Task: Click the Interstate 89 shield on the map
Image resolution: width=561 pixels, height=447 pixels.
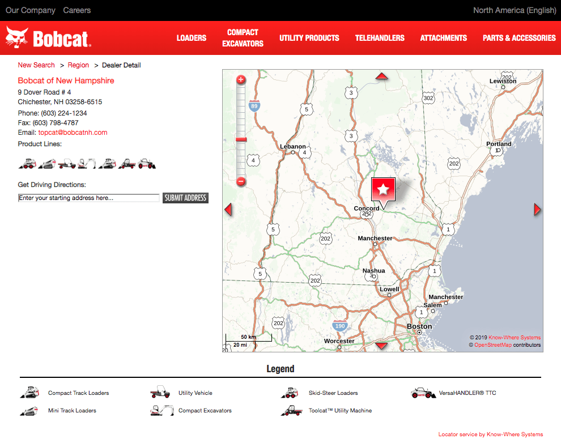Action: coord(254,105)
